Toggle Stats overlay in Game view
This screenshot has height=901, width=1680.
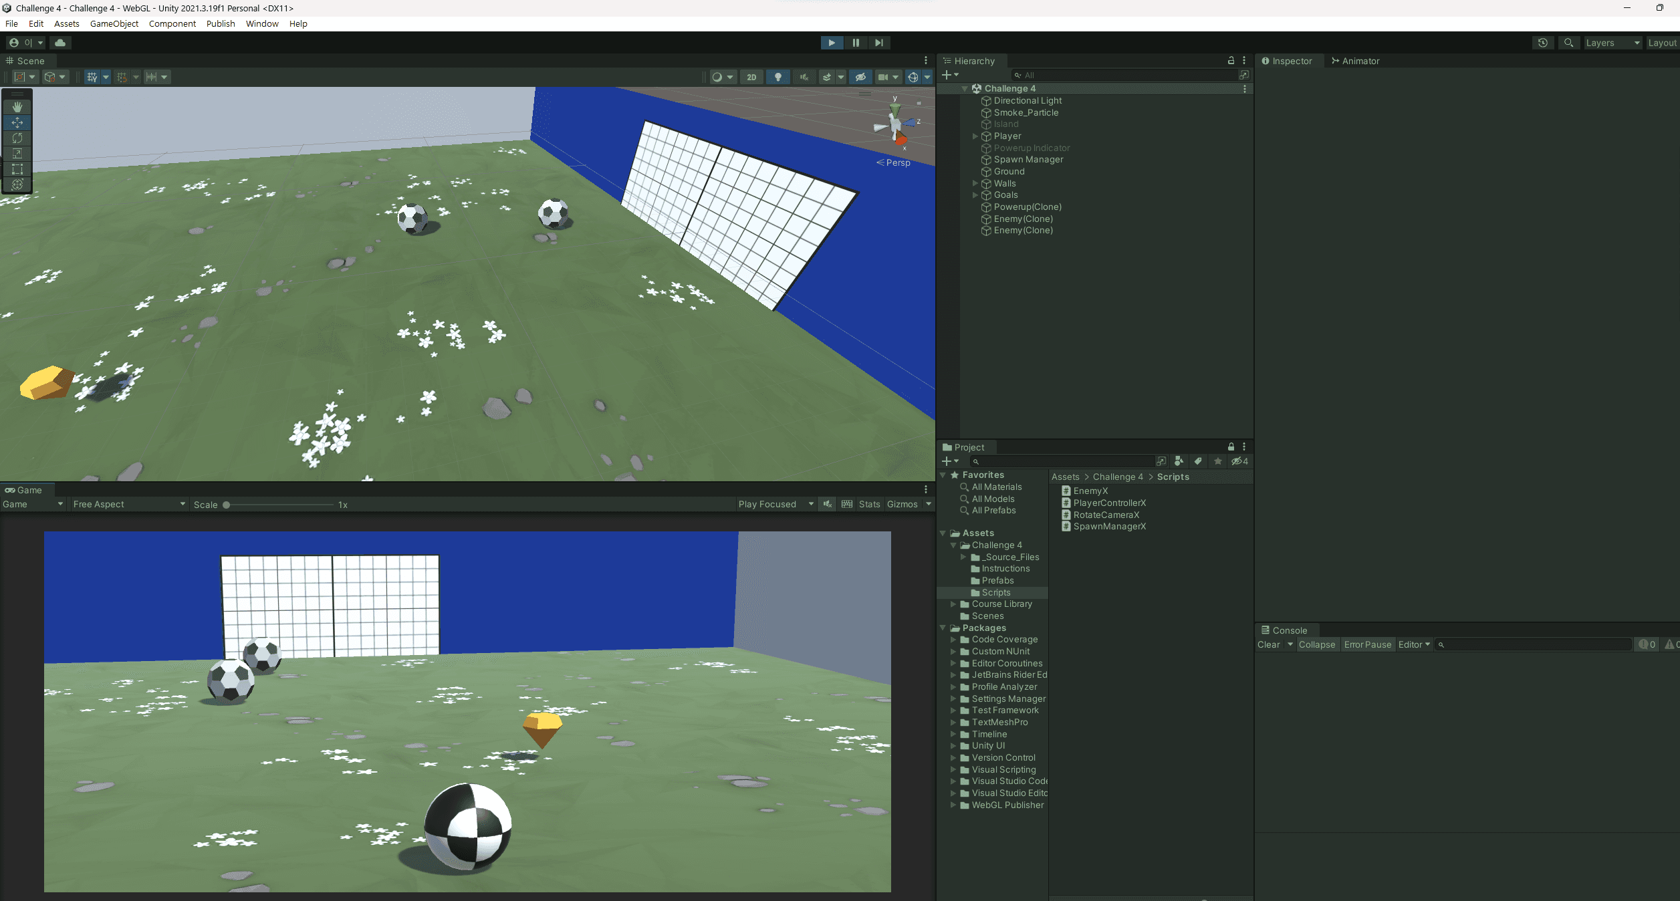click(869, 505)
